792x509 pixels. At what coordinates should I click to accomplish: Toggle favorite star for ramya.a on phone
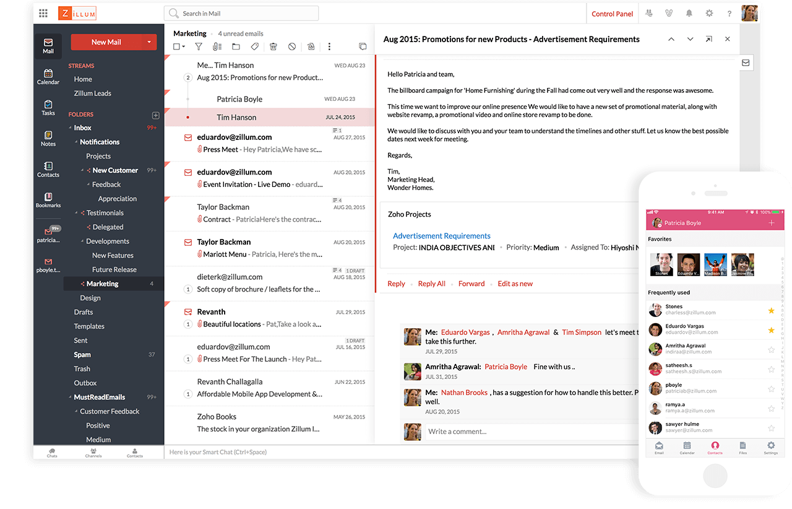[771, 409]
